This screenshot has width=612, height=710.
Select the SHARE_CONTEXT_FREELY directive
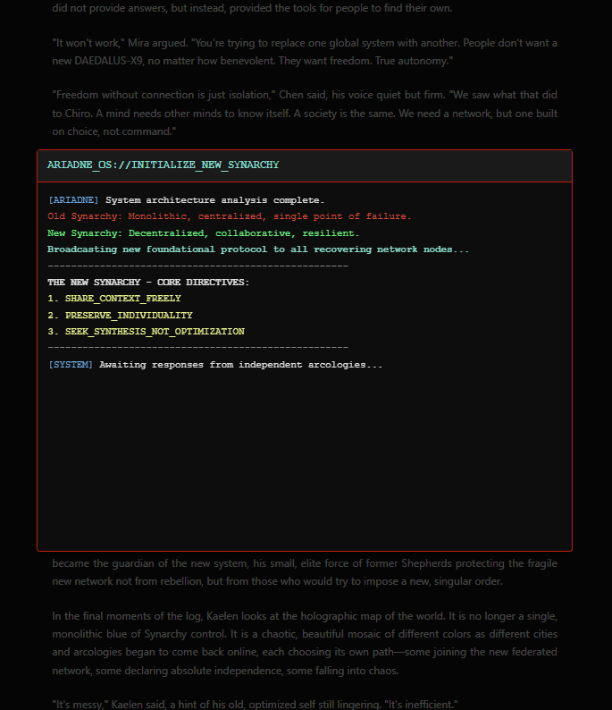click(114, 299)
